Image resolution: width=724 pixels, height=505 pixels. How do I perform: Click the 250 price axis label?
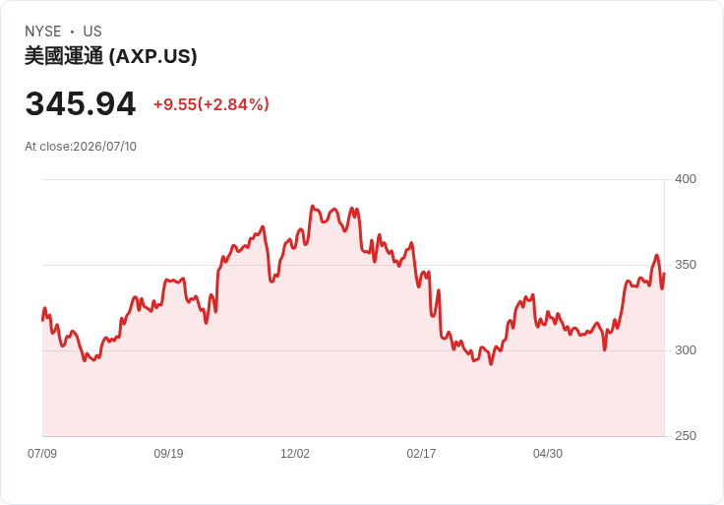click(x=686, y=436)
